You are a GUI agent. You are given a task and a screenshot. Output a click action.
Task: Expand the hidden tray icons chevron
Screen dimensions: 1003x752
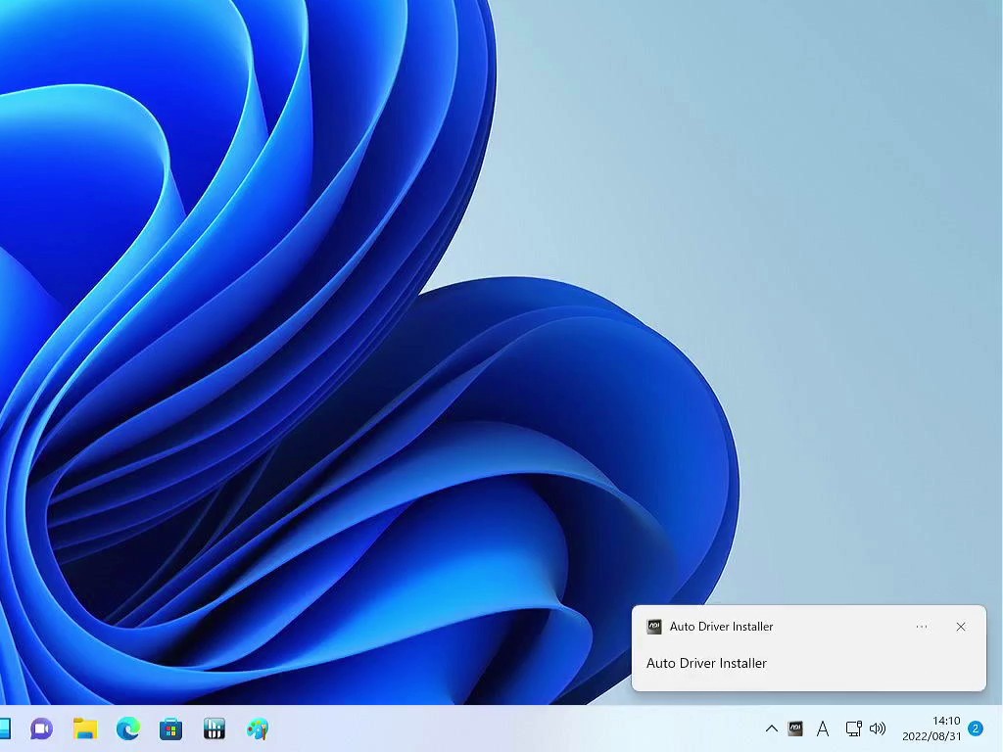pos(771,728)
